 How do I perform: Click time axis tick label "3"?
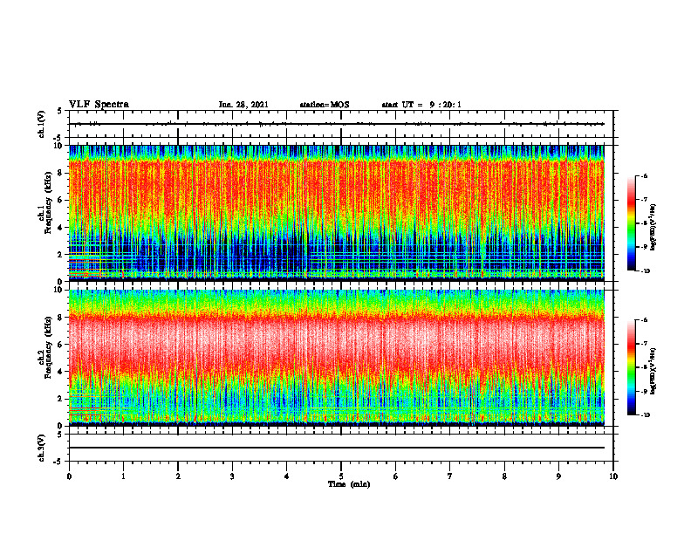232,476
